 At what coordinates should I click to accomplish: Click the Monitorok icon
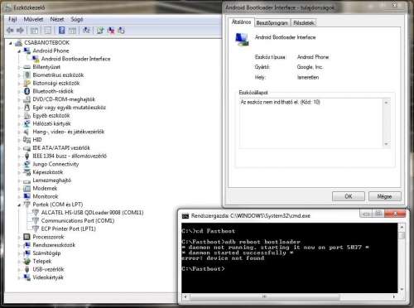[x=27, y=196]
